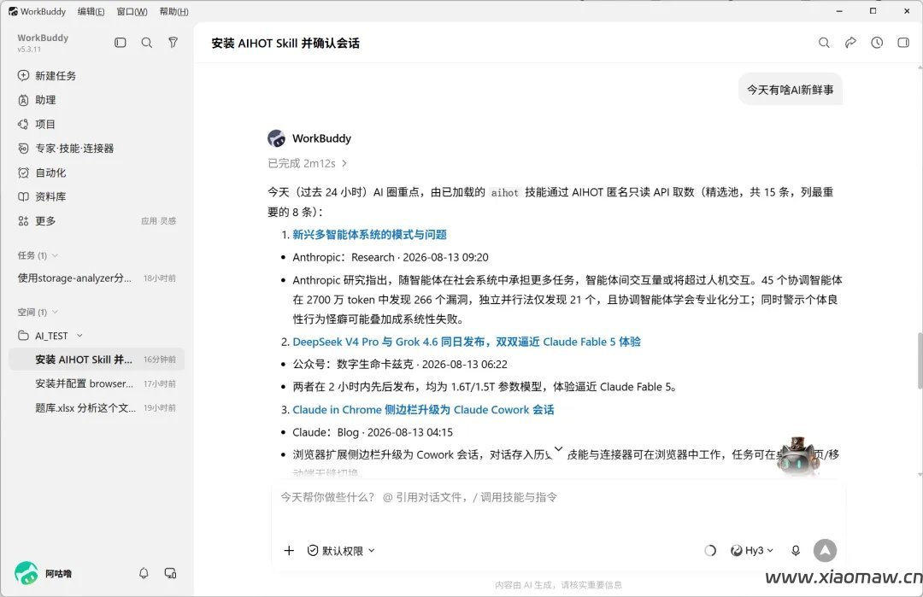The height and width of the screenshot is (597, 923).
Task: Click the timestamp 16分钟前
Action: pos(160,360)
